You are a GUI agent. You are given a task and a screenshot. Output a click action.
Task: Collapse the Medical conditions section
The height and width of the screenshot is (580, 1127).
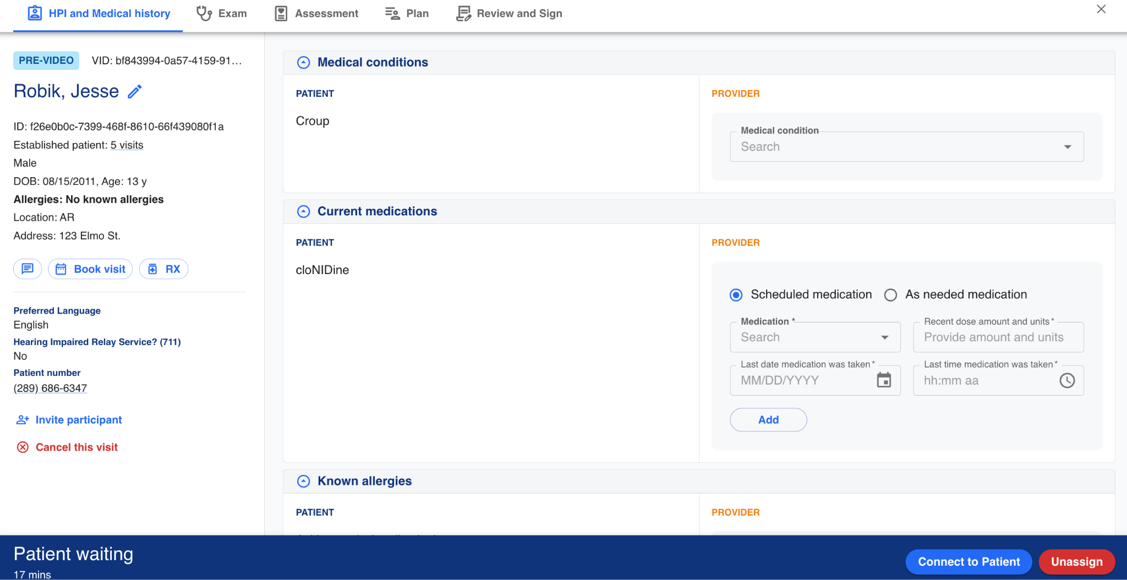point(303,63)
